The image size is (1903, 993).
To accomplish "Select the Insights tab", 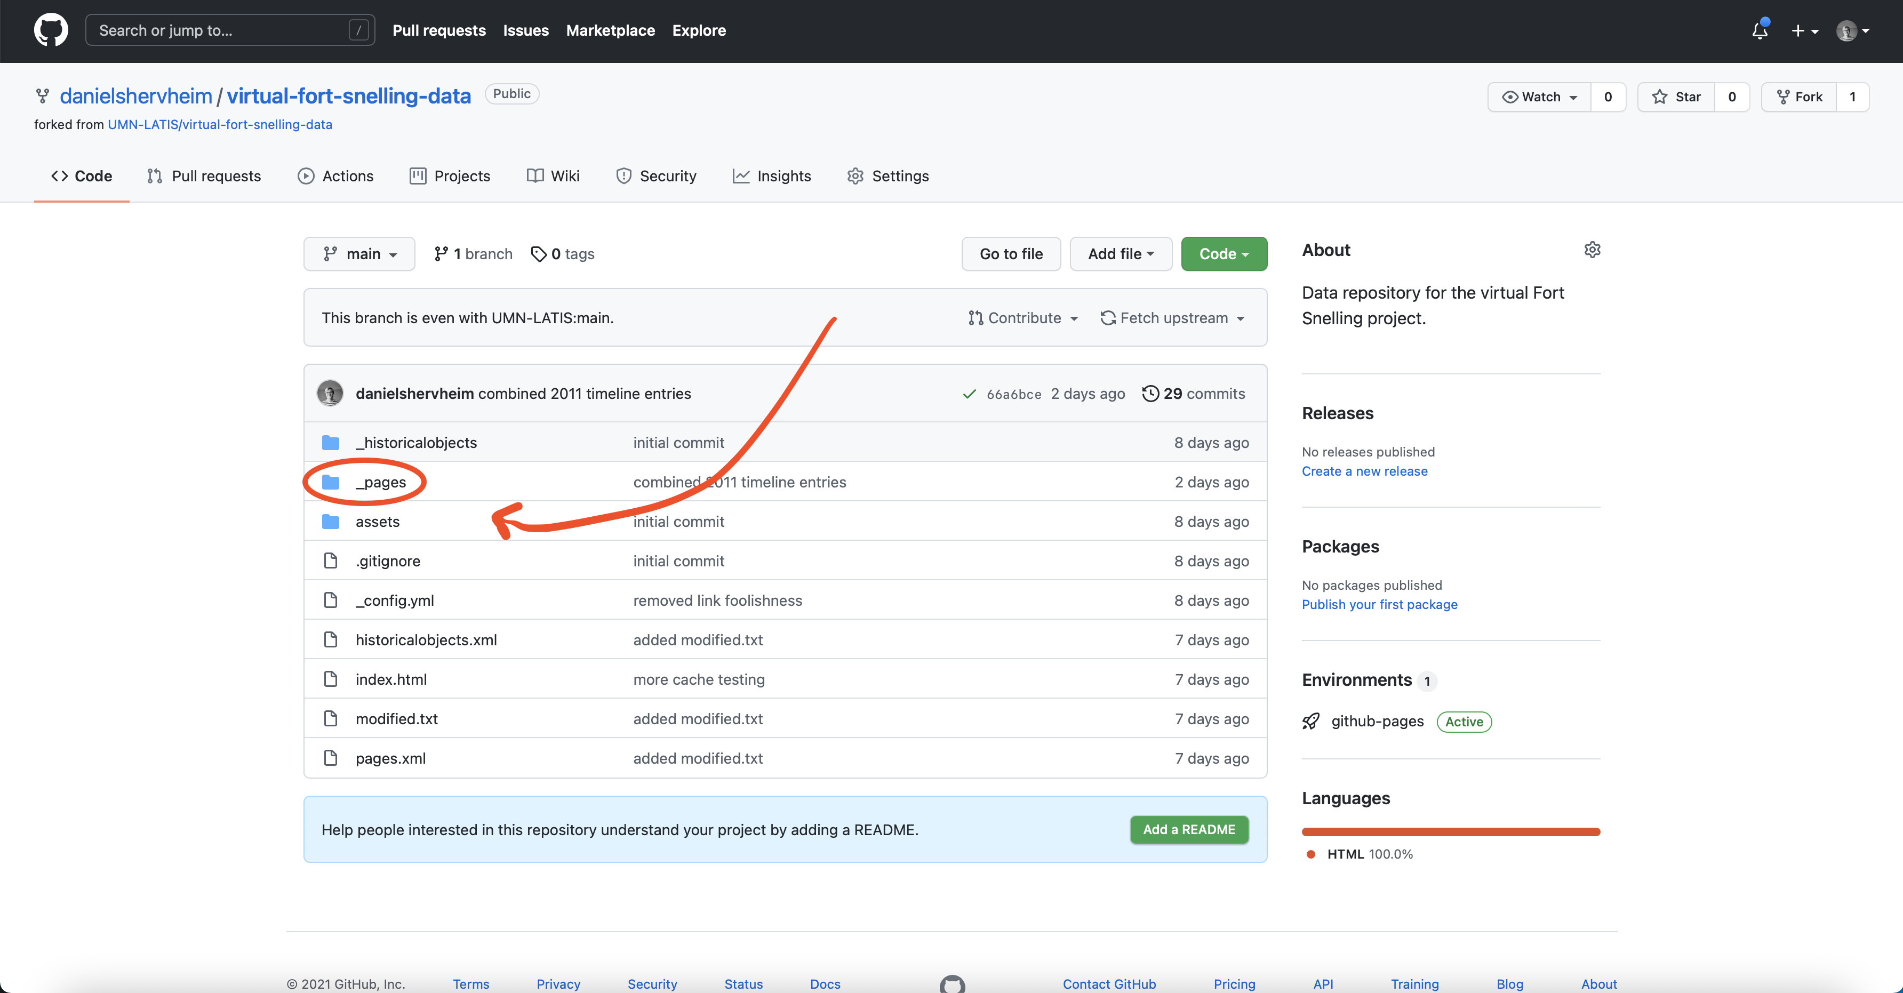I will [x=771, y=176].
